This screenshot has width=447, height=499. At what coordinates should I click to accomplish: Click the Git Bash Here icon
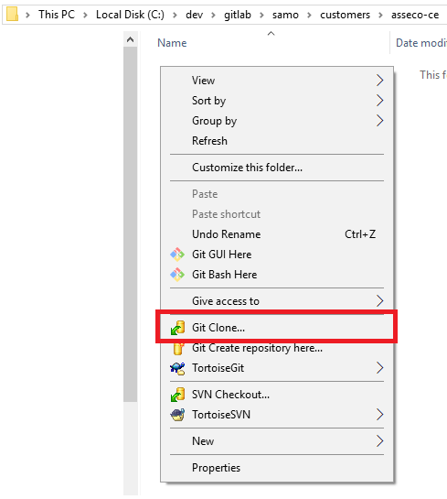[177, 275]
